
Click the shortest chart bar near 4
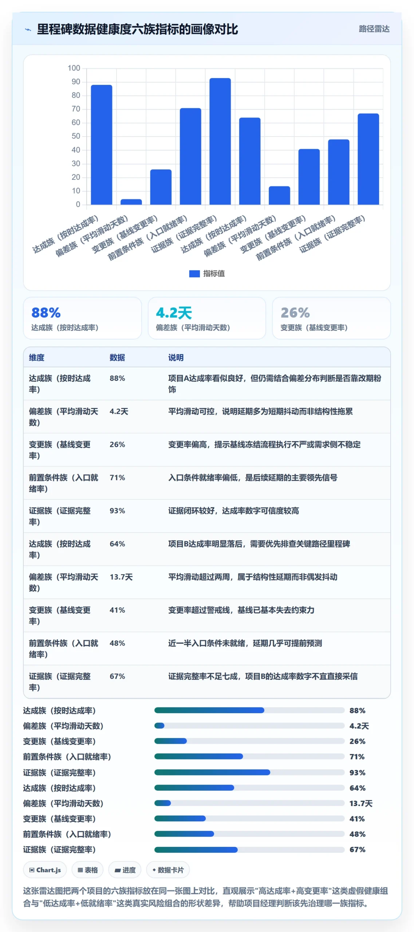click(131, 202)
